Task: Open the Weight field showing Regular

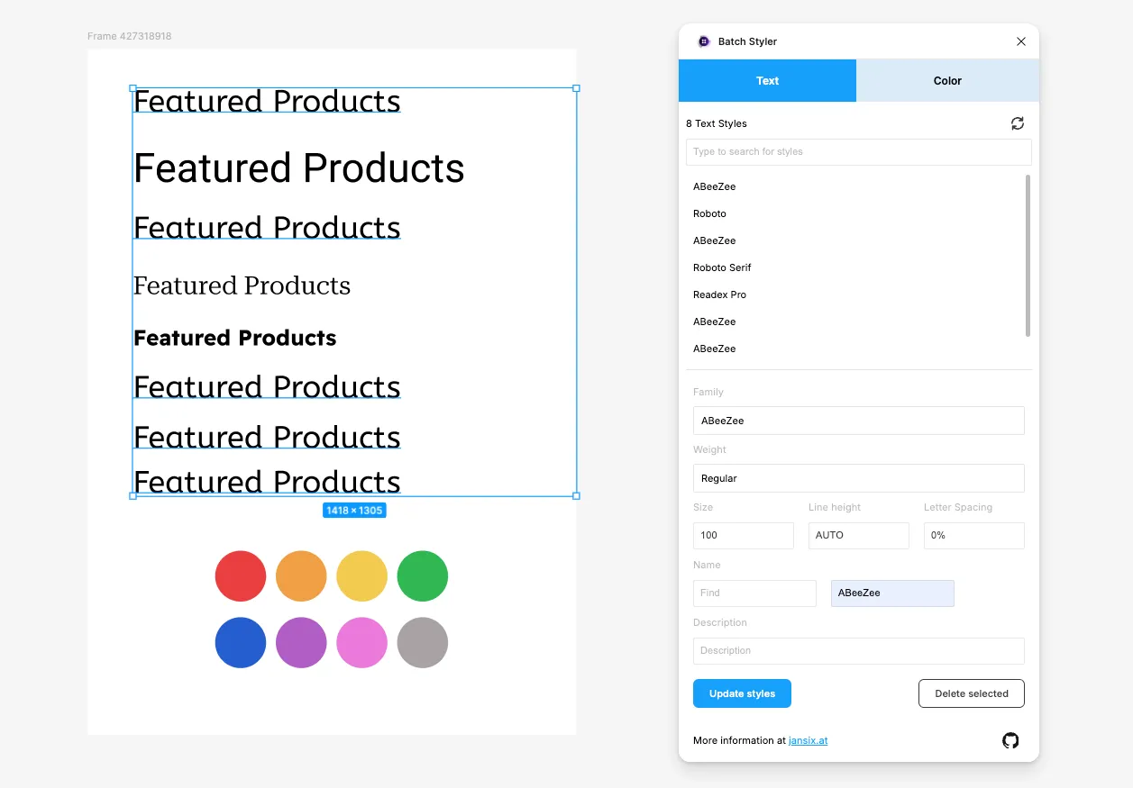Action: (858, 478)
